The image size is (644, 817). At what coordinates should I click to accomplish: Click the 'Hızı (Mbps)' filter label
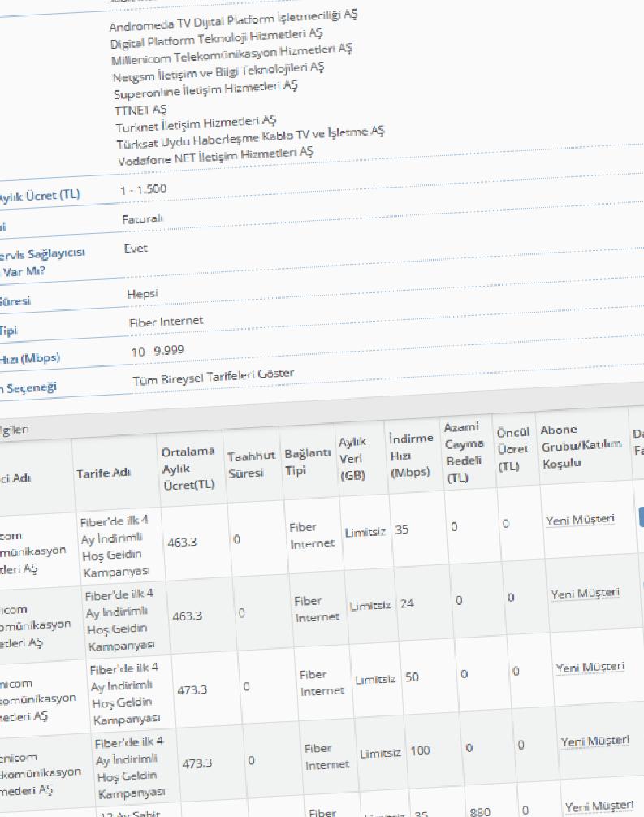tap(30, 359)
